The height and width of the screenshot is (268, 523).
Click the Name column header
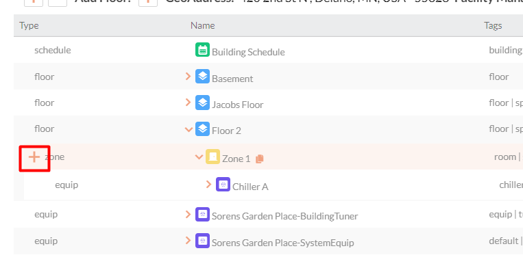pos(202,25)
